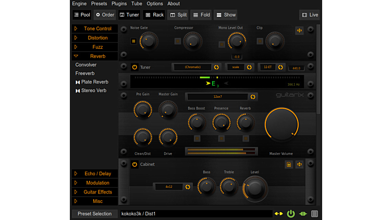The height and width of the screenshot is (220, 392).
Task: Click the Master Volume knob
Action: 281,125
